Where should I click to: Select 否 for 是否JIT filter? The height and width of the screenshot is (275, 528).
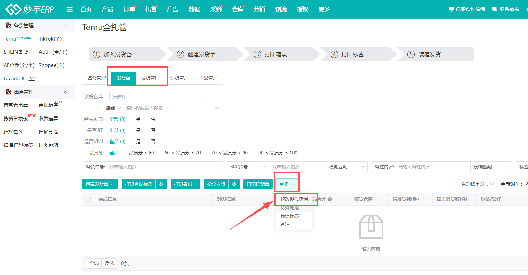pos(152,130)
